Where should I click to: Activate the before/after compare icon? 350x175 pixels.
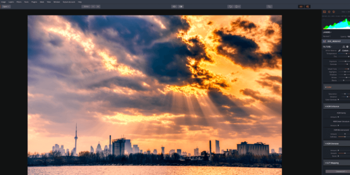coord(181,6)
